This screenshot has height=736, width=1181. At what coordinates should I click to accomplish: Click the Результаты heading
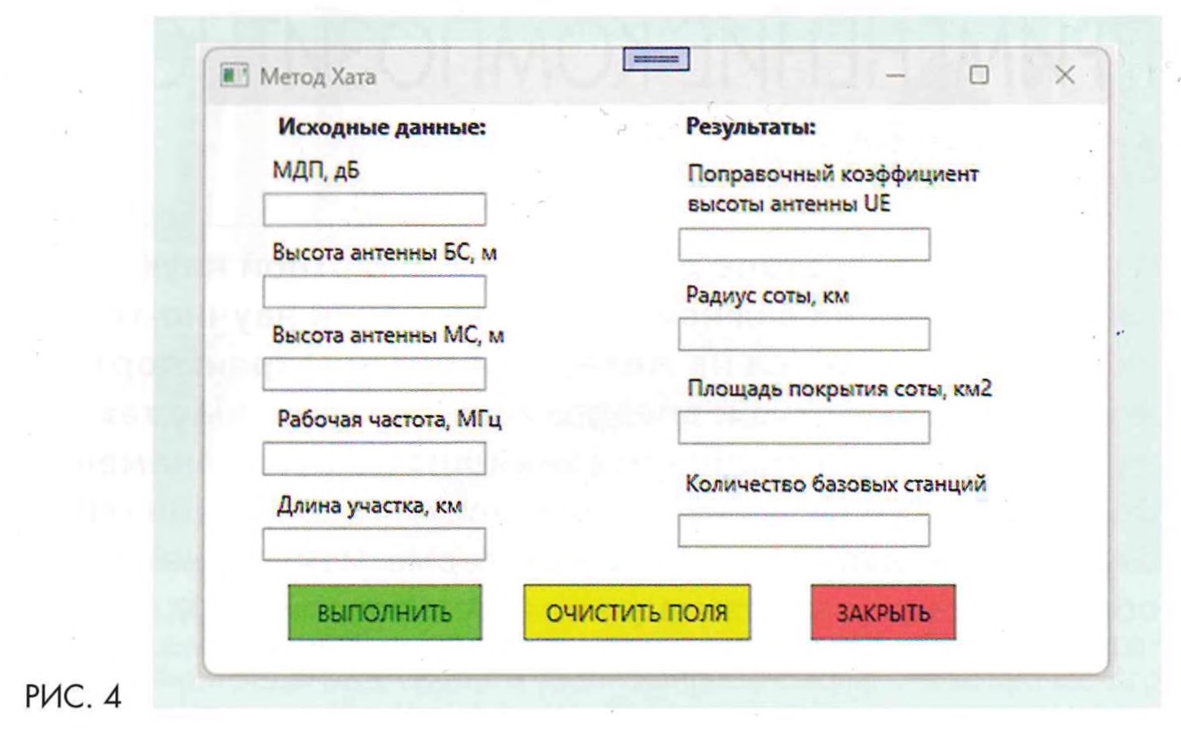750,127
